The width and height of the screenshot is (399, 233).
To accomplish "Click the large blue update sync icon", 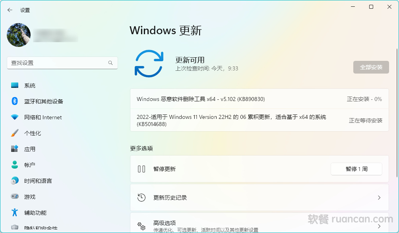I will [x=149, y=63].
